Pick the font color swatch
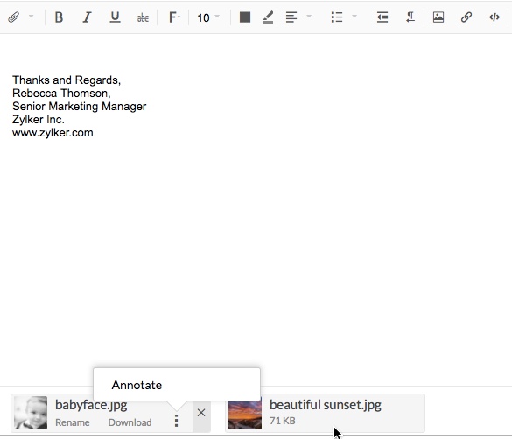The width and height of the screenshot is (512, 439). [245, 17]
